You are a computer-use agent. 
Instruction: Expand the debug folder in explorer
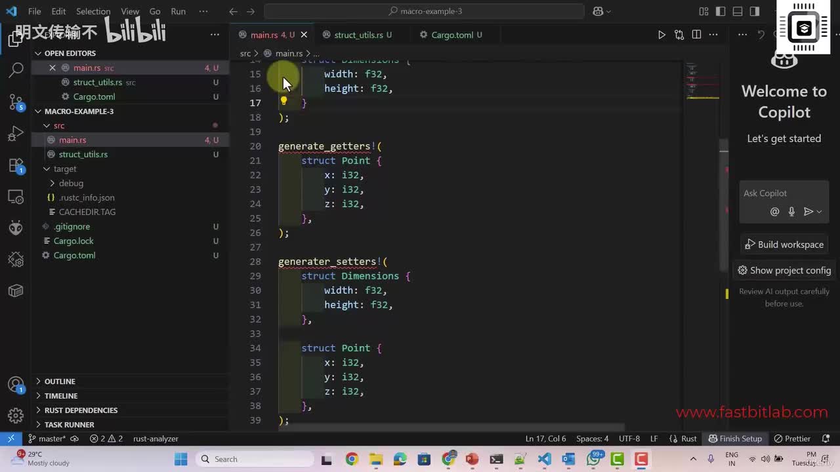click(70, 183)
